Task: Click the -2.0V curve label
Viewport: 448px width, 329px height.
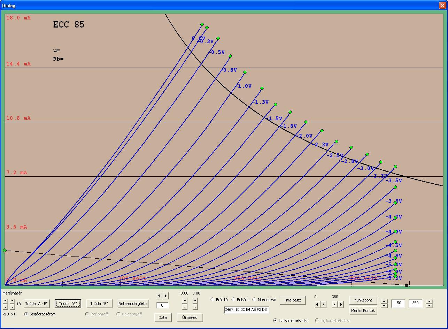Action: click(x=304, y=136)
